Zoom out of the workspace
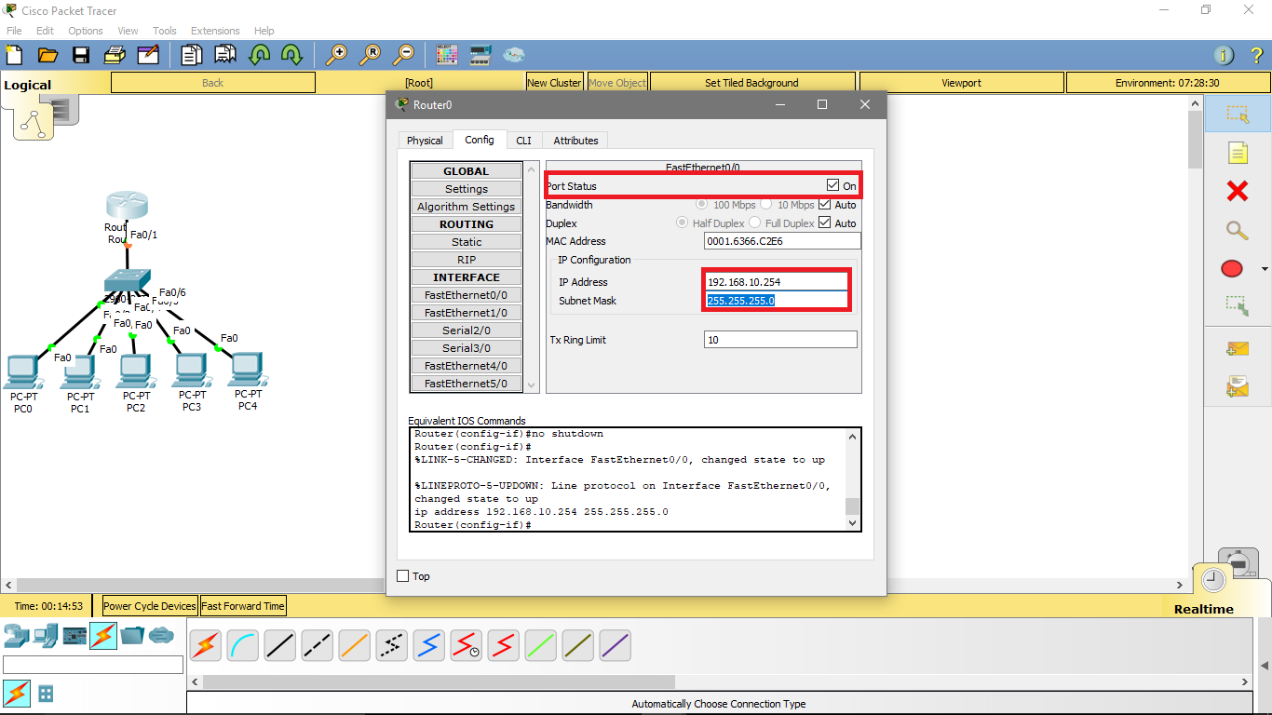Viewport: 1272px width, 715px height. point(403,55)
